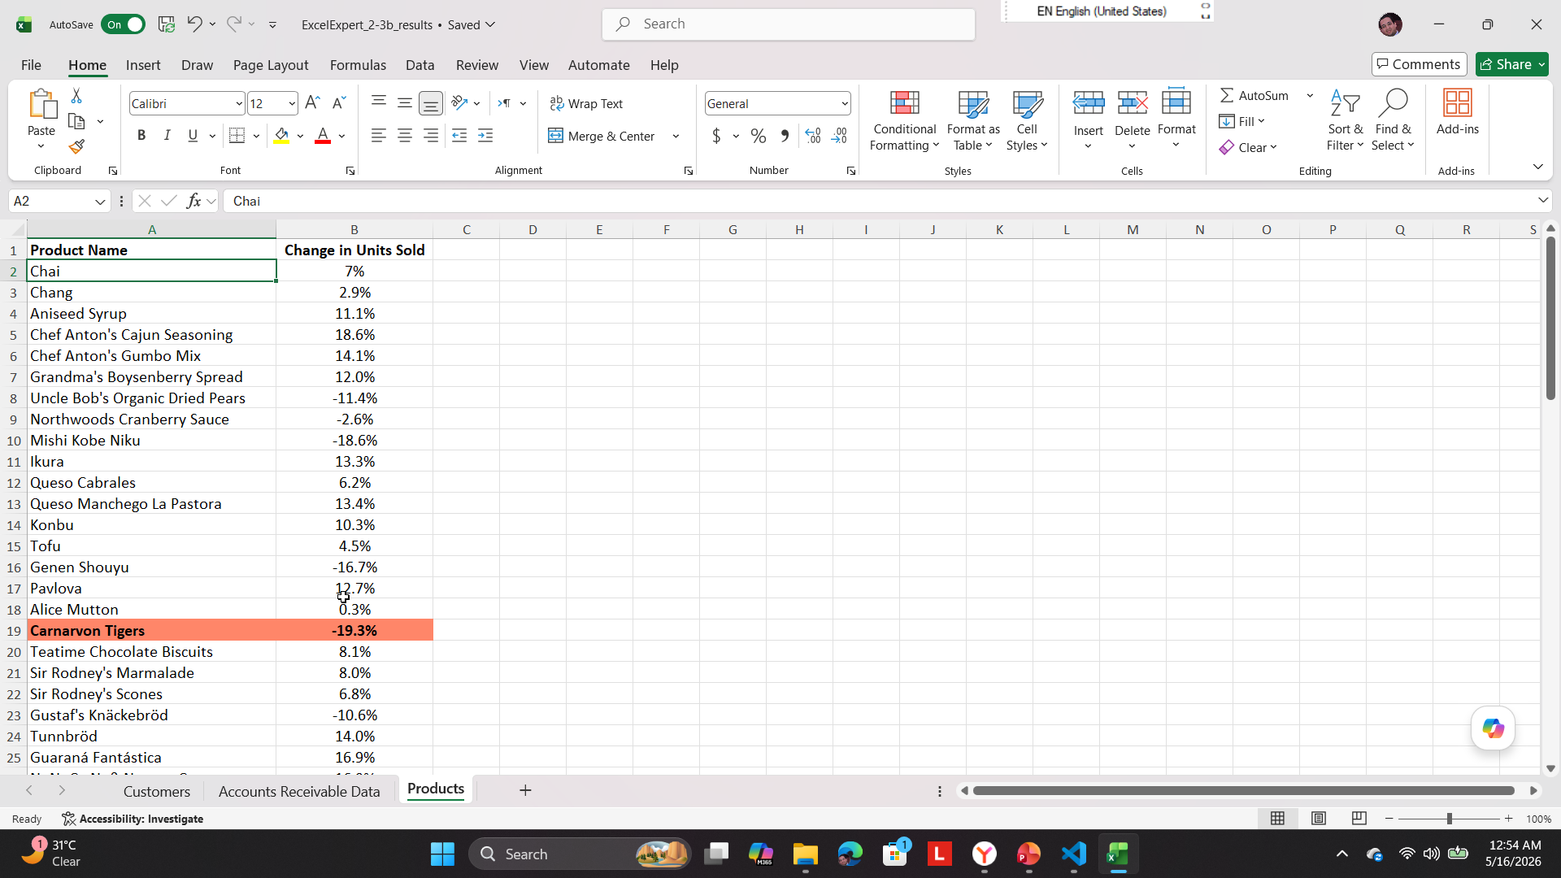
Task: Open the font size dropdown
Action: (292, 103)
